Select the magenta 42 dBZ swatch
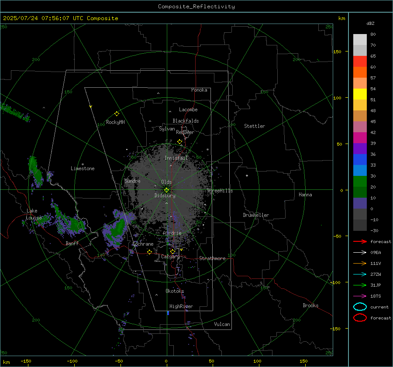Viewport: 393px width, 367px height. pos(360,137)
